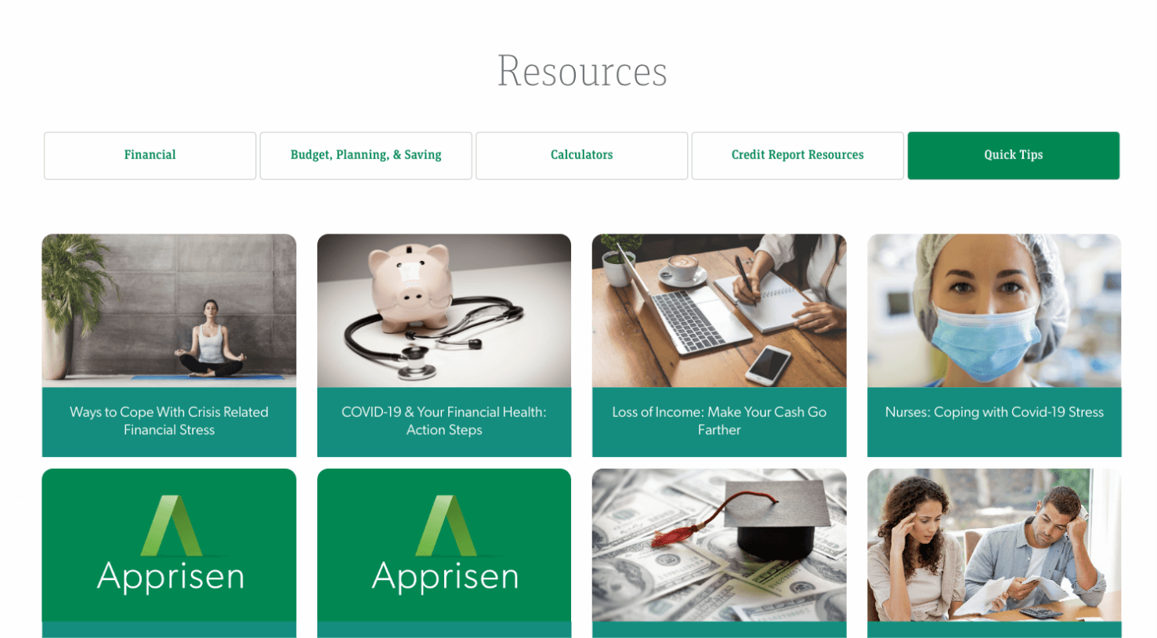Viewport: 1157px width, 638px height.
Task: Click green A emblem in second Apprisen card
Action: tap(447, 525)
